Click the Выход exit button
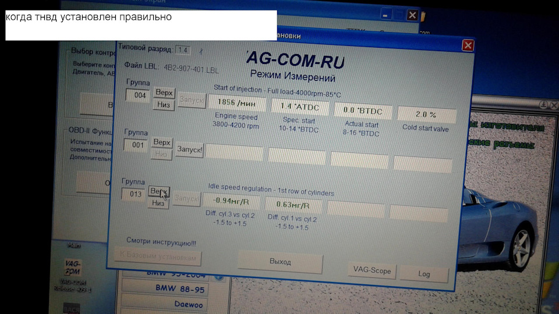The width and height of the screenshot is (559, 314). coord(280,262)
